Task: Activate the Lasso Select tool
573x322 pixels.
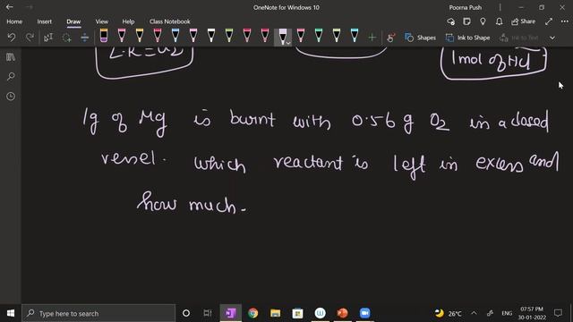Action: [66, 38]
